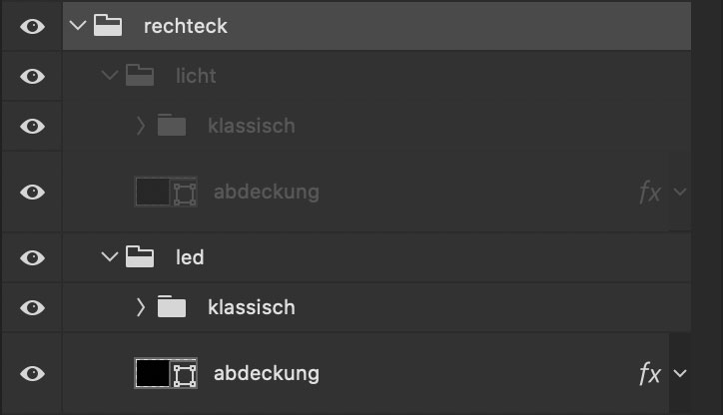723x415 pixels.
Task: Collapse the rechteck group chevron
Action: (78, 25)
